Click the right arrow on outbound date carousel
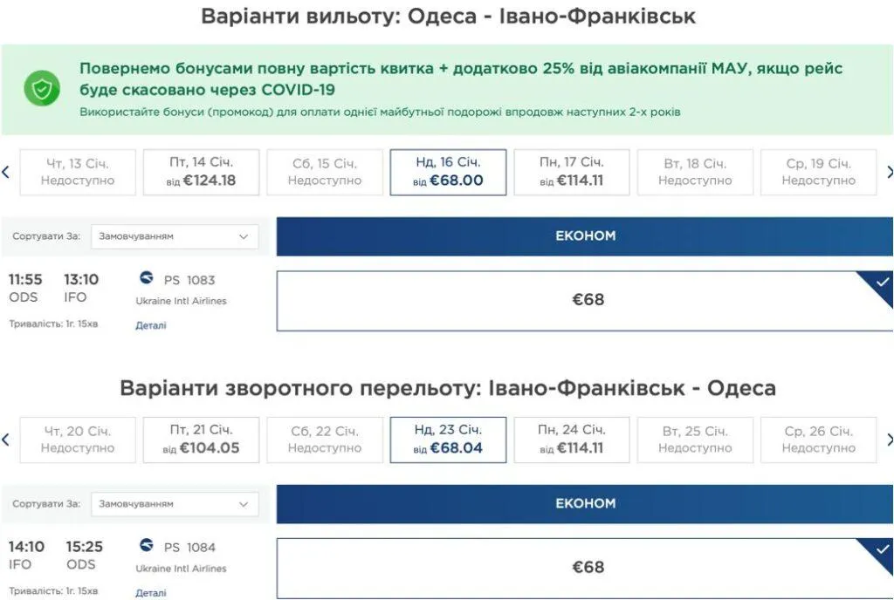This screenshot has height=600, width=894. [x=889, y=172]
